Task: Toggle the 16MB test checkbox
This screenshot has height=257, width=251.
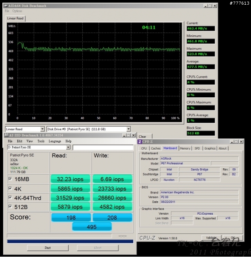Action: 10,179
